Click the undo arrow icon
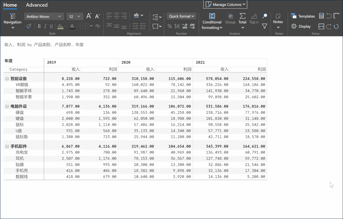 329,16
